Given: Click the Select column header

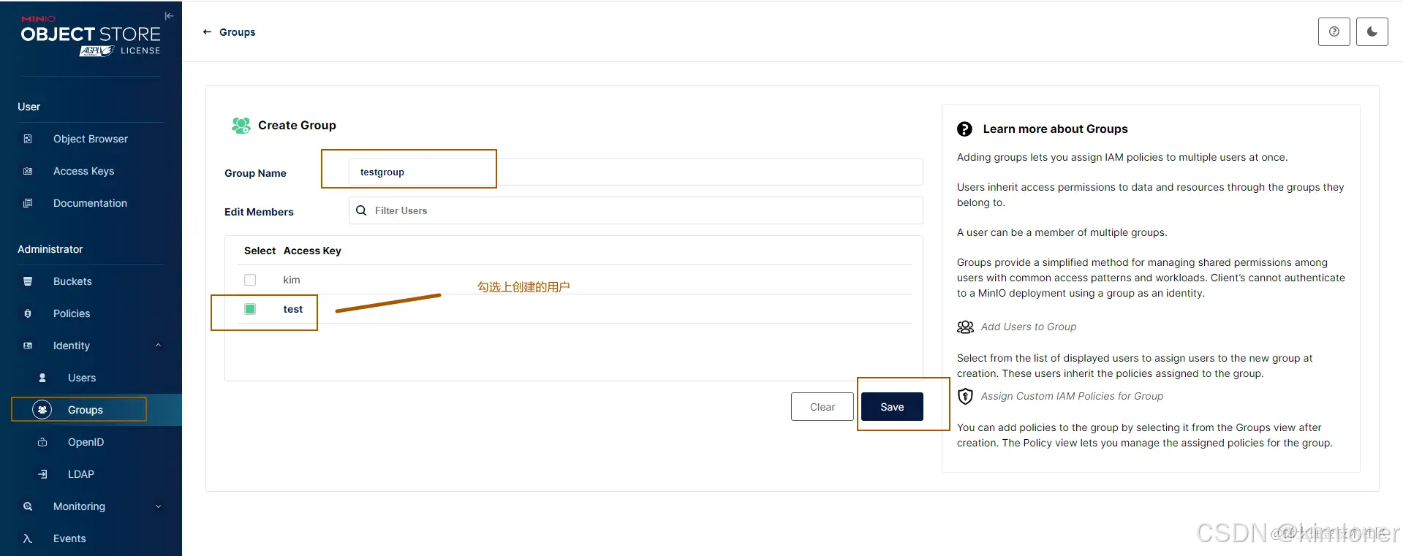Looking at the screenshot, I should tap(260, 251).
